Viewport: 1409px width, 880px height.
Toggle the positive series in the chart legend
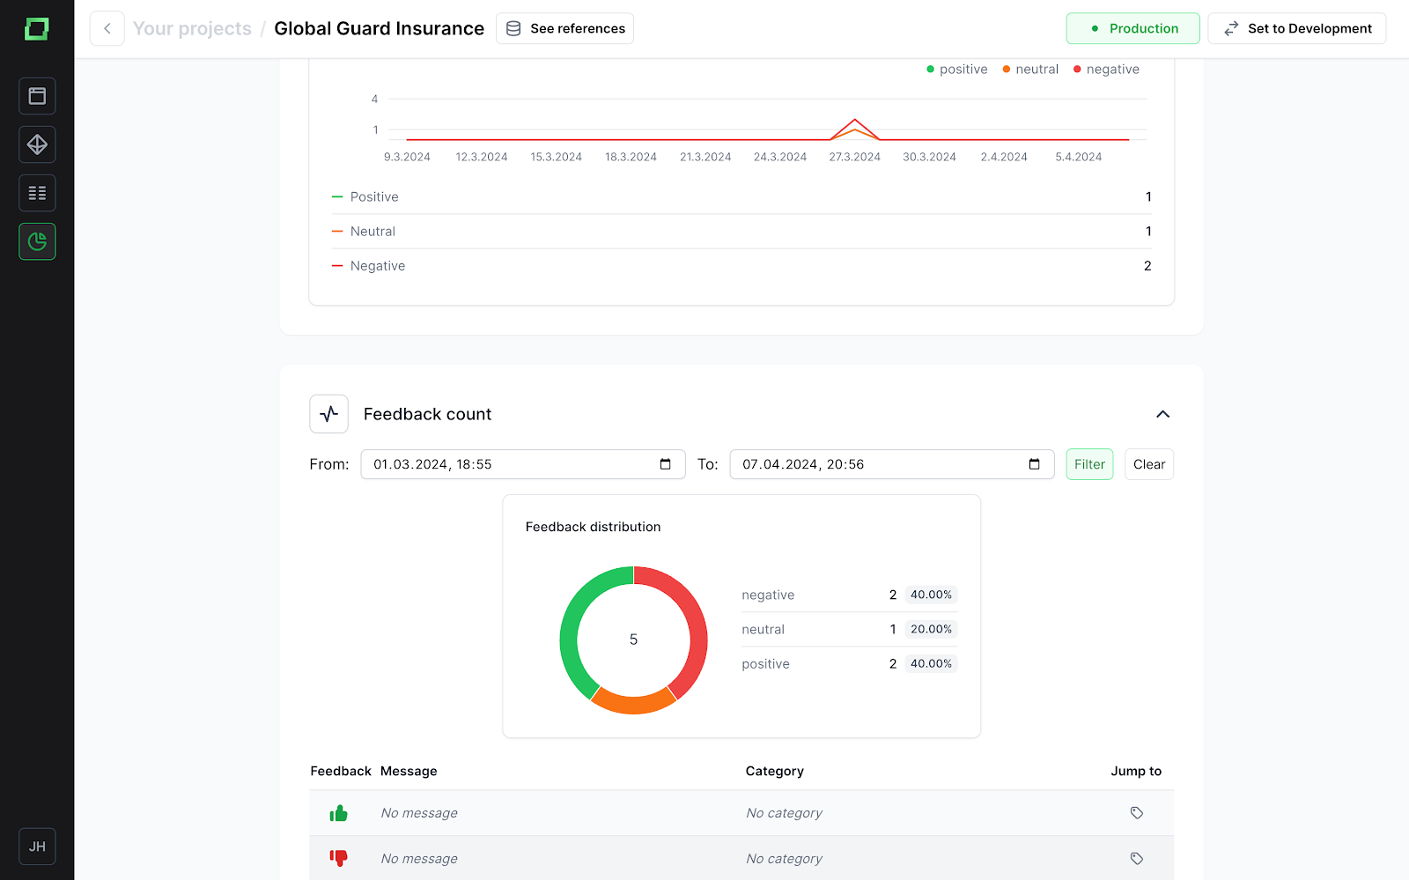pyautogui.click(x=957, y=70)
